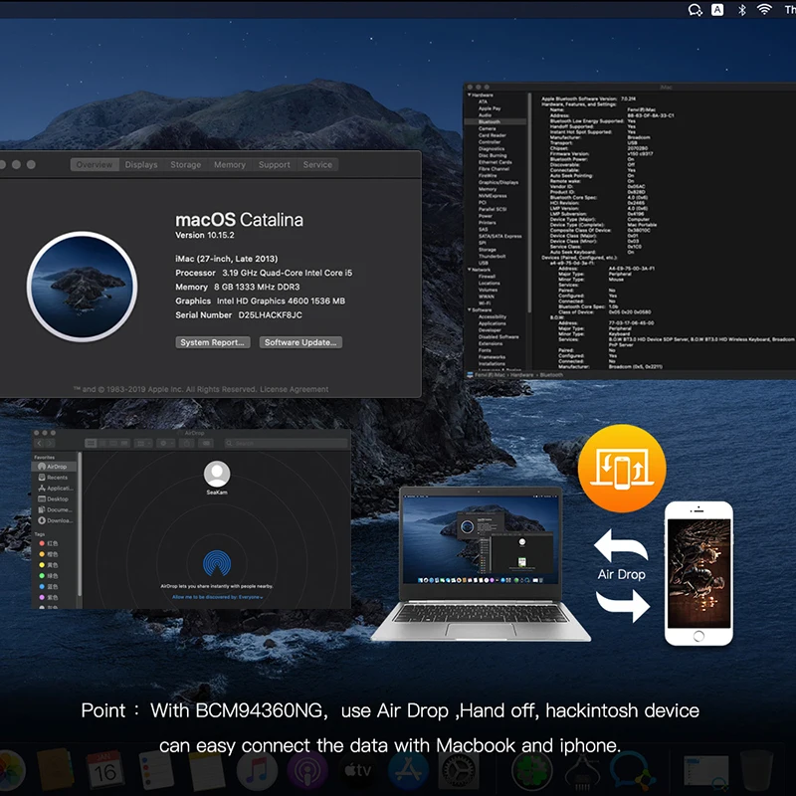Launch Podcasts from the Dock
Viewport: 796px width, 796px height.
coord(307,771)
